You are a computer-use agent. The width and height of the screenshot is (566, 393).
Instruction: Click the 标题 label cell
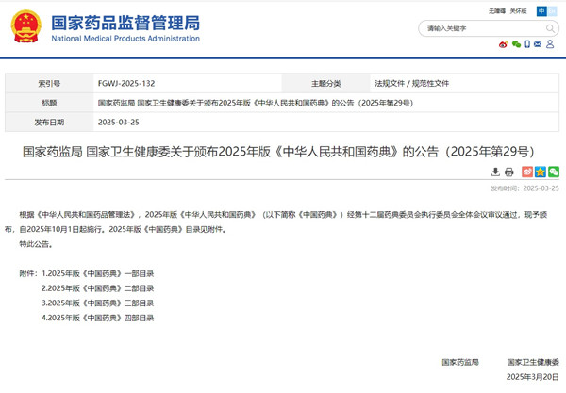49,103
